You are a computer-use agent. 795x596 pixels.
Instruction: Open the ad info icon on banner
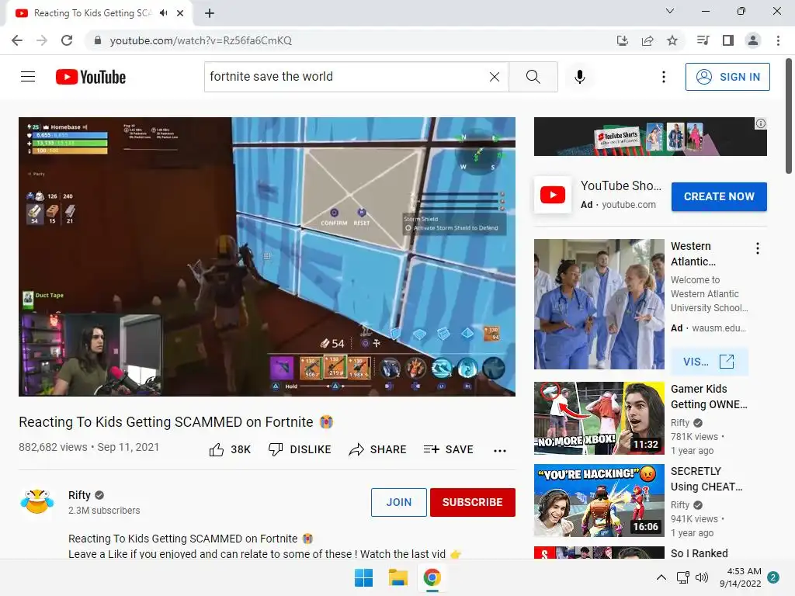(761, 123)
